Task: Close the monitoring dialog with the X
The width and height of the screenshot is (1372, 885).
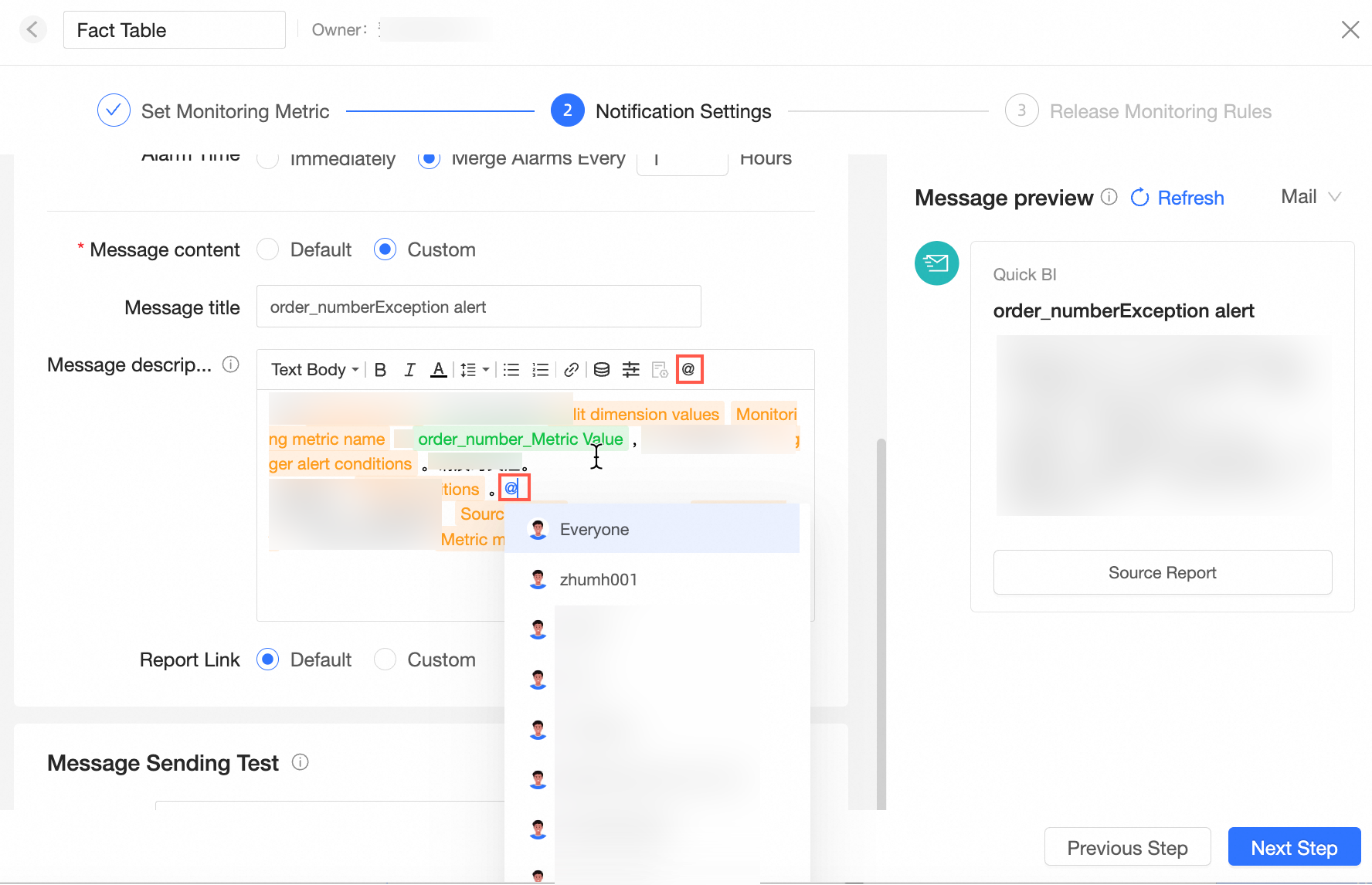Action: pos(1350,30)
